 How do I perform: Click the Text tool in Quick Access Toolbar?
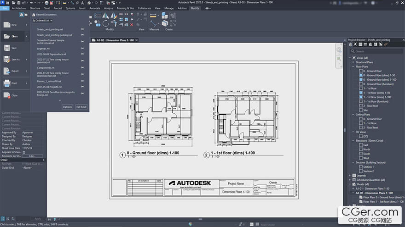pyautogui.click(x=82, y=3)
